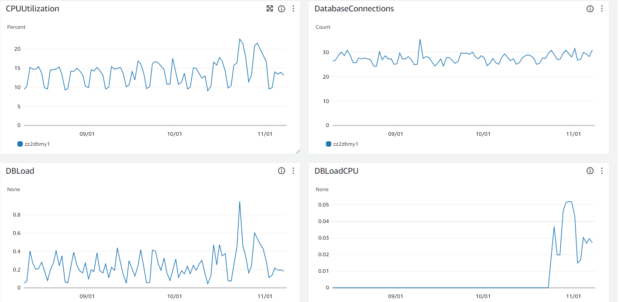Open the DatabaseConnections widget actions dropdown
Image resolution: width=621 pixels, height=302 pixels.
point(602,8)
